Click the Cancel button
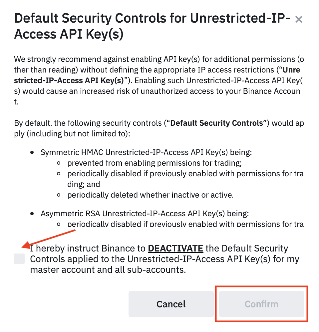The image size is (319, 332). 171,304
